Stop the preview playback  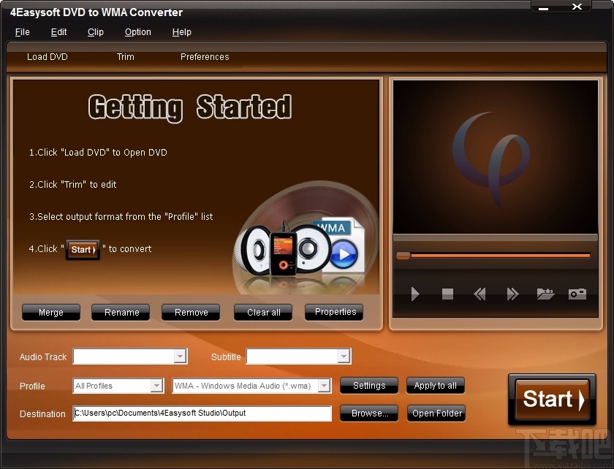(x=447, y=294)
